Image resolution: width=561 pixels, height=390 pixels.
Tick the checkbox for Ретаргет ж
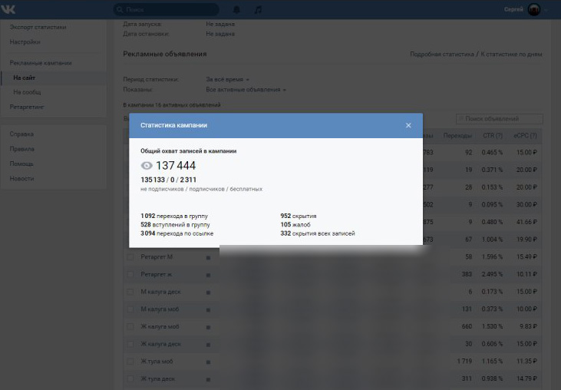tap(130, 274)
